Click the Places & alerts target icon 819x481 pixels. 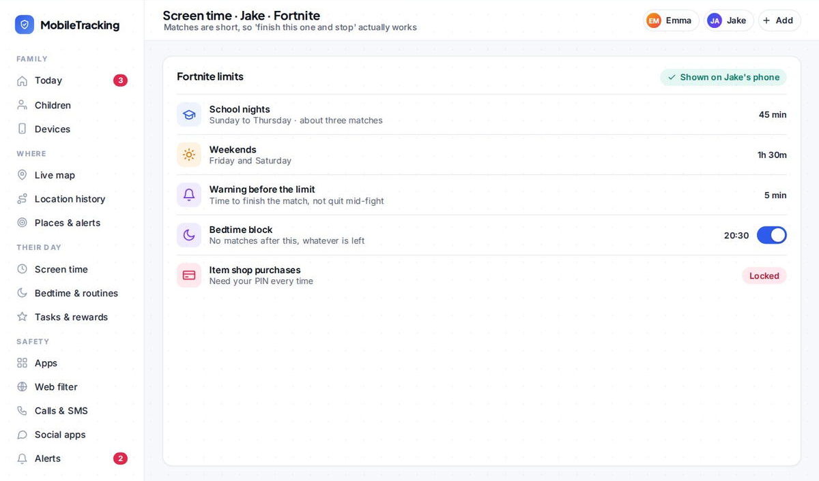(x=22, y=223)
